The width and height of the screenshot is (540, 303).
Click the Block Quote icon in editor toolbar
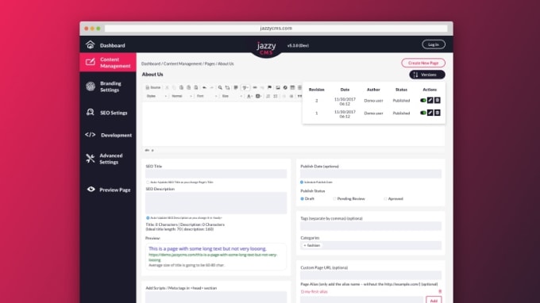pos(299,96)
